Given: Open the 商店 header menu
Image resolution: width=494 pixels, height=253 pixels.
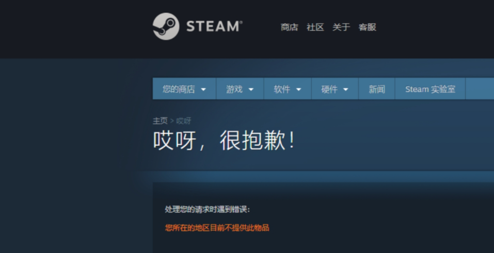Looking at the screenshot, I should click(289, 27).
